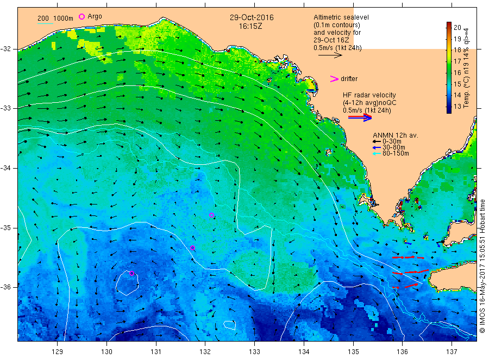The width and height of the screenshot is (489, 359).
Task: Click the '(4-12h avg)noQC' legend line
Action: click(369, 103)
